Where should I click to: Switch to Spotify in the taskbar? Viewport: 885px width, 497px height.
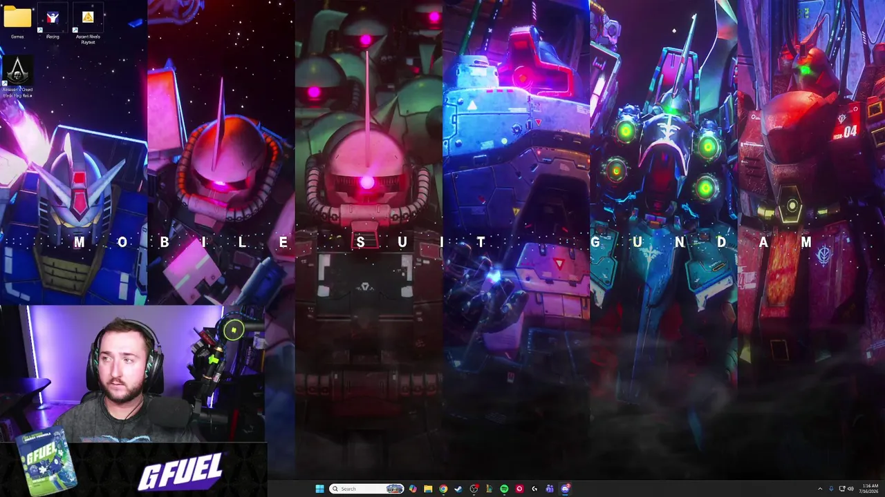point(504,489)
